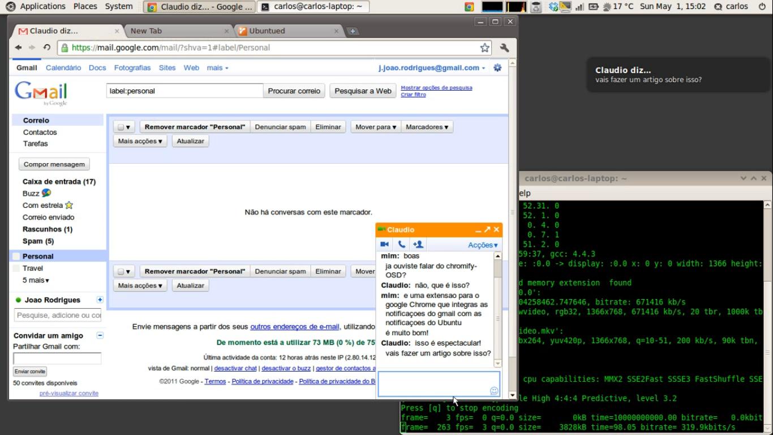This screenshot has width=773, height=435.
Task: Click Pesquisar a Web button
Action: pyautogui.click(x=363, y=91)
